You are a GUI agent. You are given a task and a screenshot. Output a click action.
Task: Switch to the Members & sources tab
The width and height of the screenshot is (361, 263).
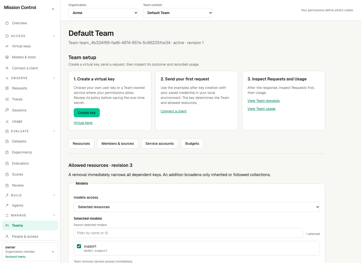[118, 144]
